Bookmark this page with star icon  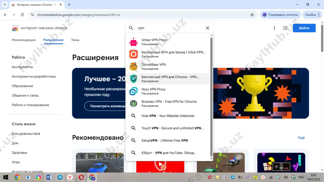(x=252, y=15)
